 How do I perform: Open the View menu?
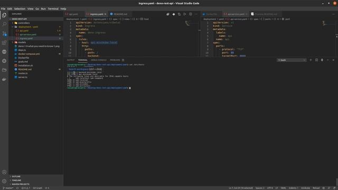pos(30,9)
